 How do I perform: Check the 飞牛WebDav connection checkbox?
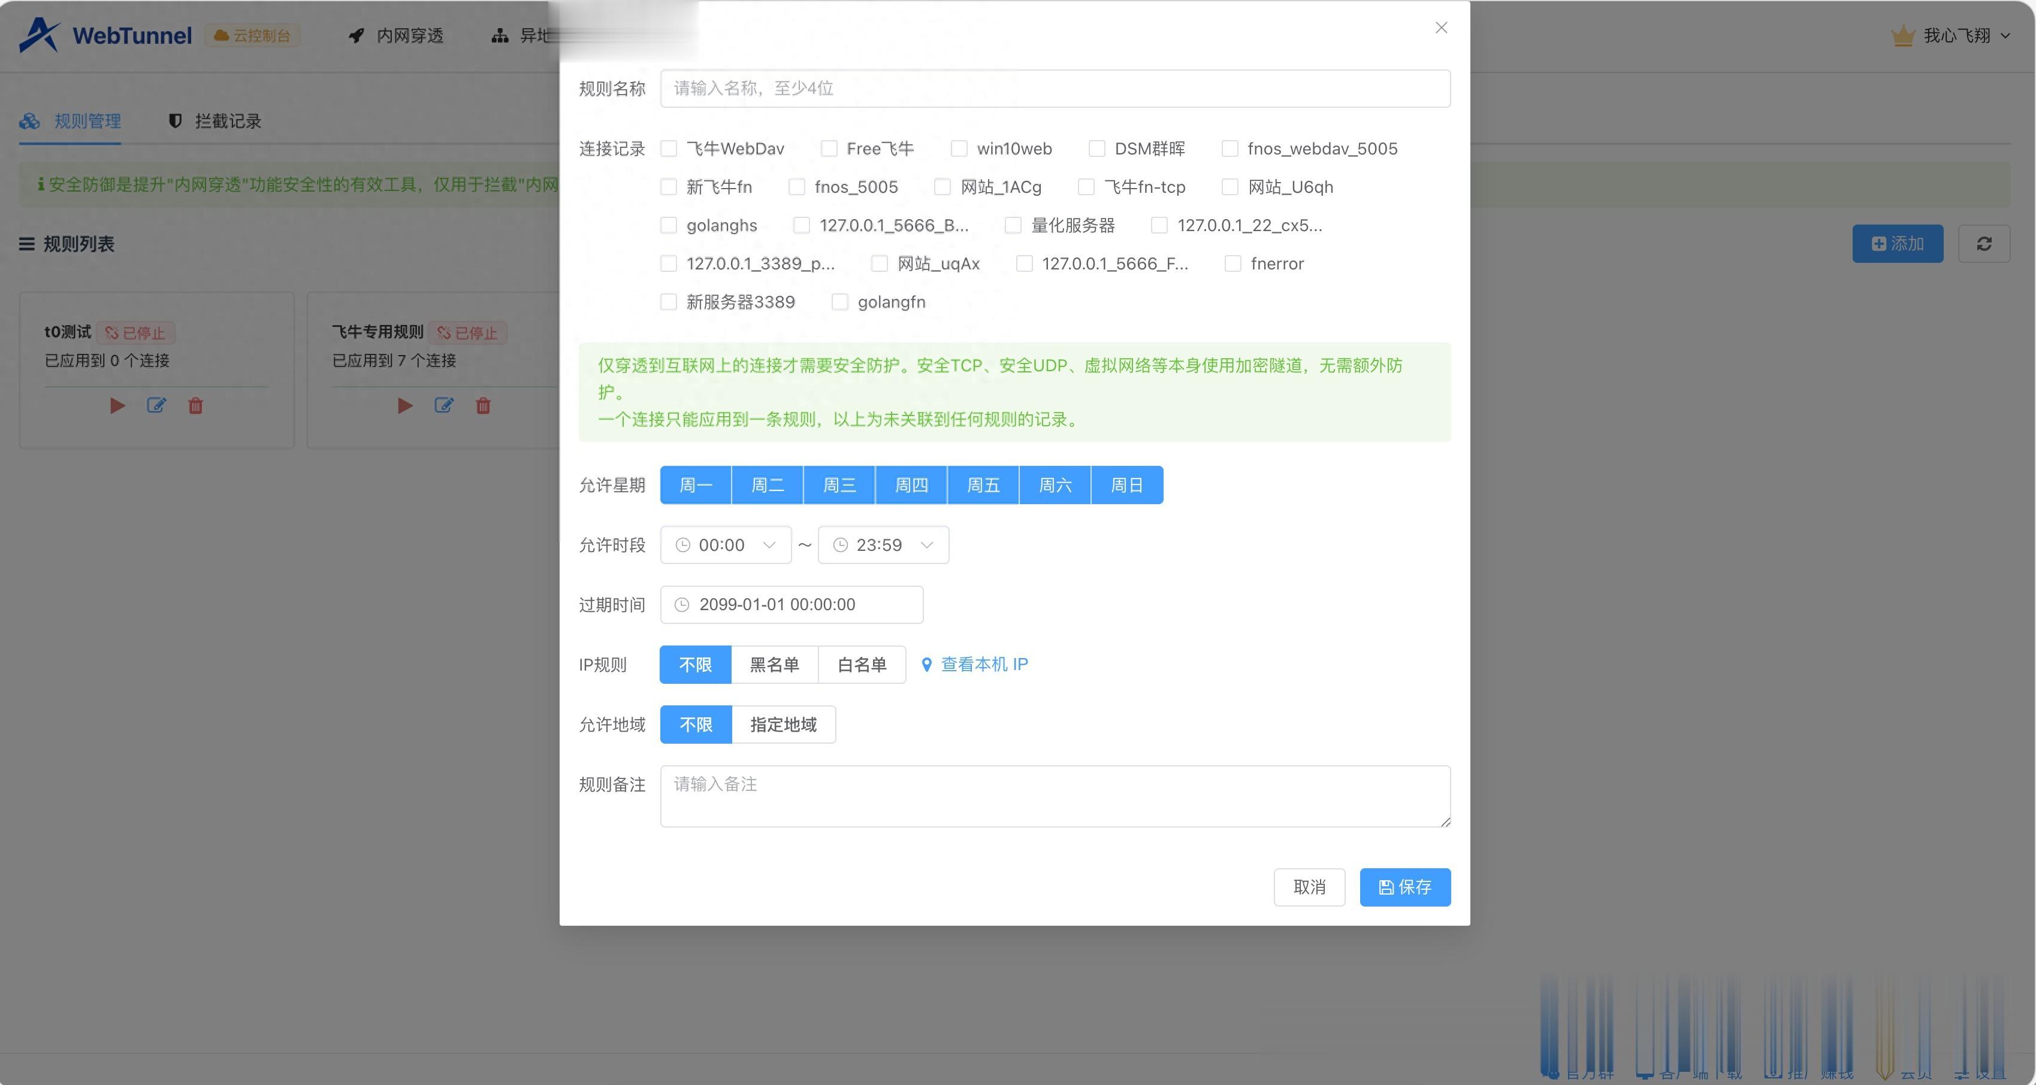pyautogui.click(x=669, y=148)
